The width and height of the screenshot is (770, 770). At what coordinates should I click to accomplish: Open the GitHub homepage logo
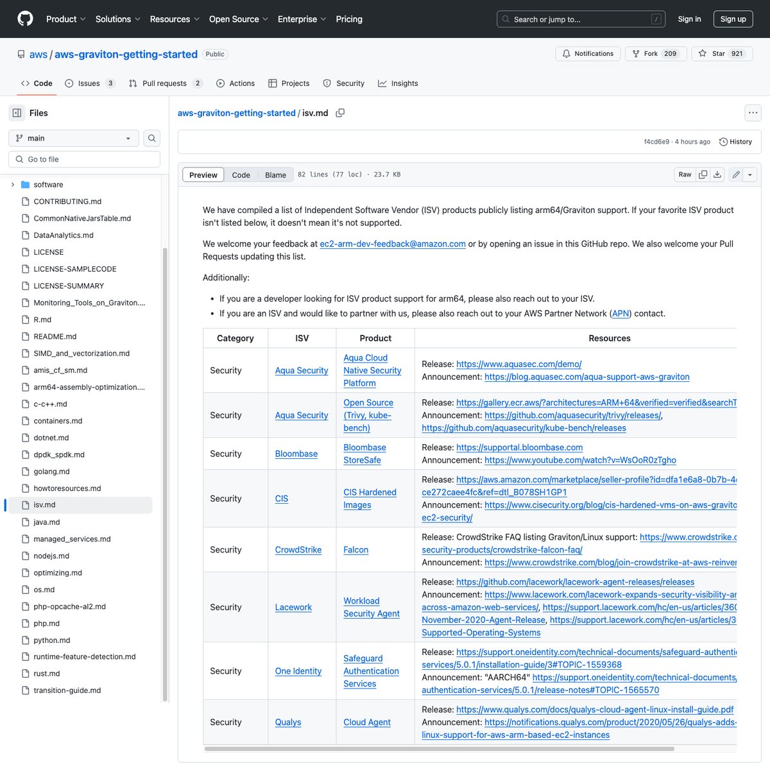click(26, 19)
